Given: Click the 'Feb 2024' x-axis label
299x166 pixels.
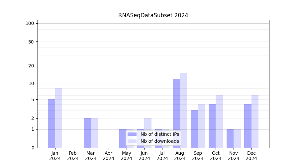Looking at the screenshot, I should tap(73, 156).
